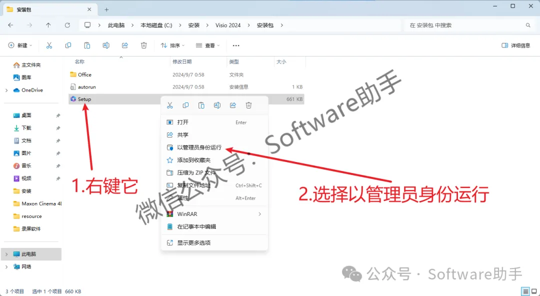The height and width of the screenshot is (296, 540).
Task: Expand the 网络 tree node
Action: 6,266
